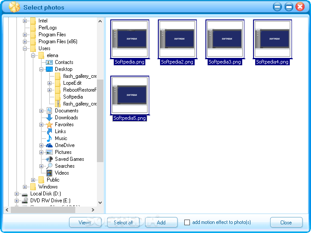The width and height of the screenshot is (311, 233).
Task: Click the Softpedia folder icon
Action: tap(58, 97)
